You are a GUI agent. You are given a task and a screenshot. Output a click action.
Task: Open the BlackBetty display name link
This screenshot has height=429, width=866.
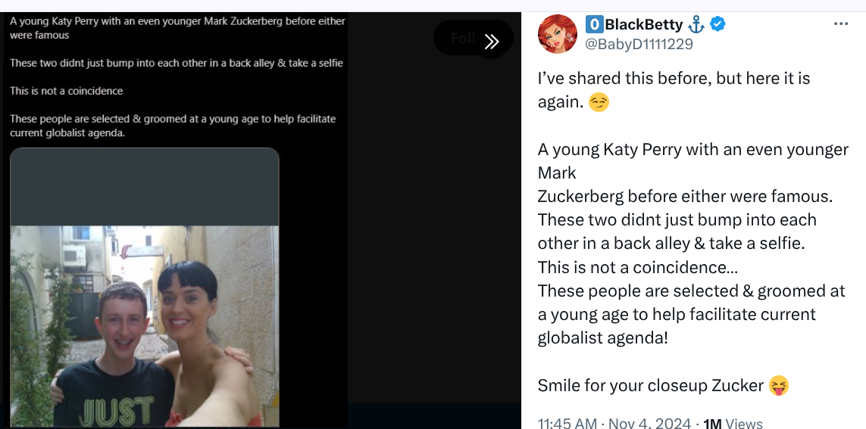[x=643, y=24]
